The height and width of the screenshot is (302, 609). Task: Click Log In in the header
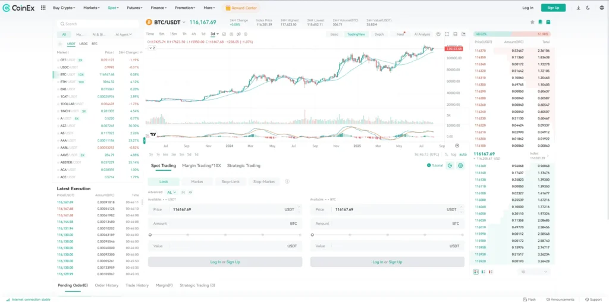[x=528, y=8]
